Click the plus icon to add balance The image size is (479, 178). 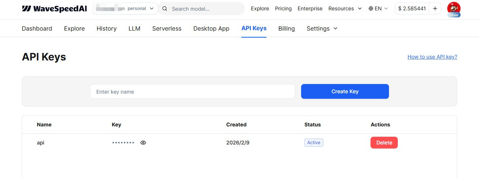click(435, 8)
